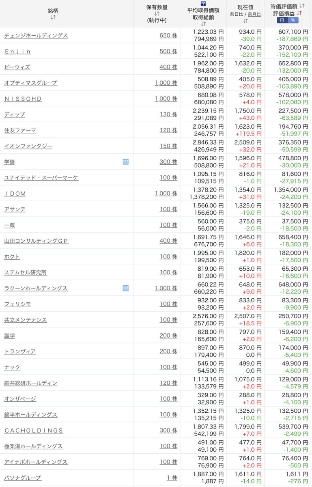
Task: Click 1,000 株 quantity for ＩＤＯＭ
Action: point(166,193)
